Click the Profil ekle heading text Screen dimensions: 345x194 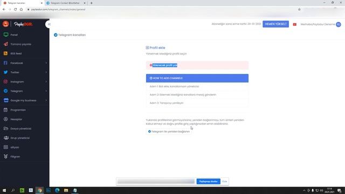coord(157,47)
